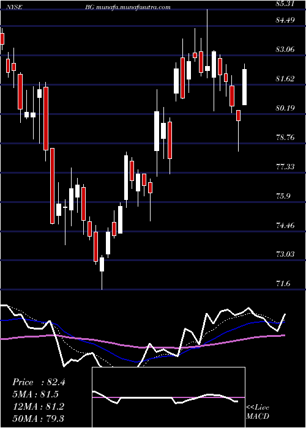Click inside the Live MACD inset chart
Viewport: 306px width, 428px height.
click(168, 397)
